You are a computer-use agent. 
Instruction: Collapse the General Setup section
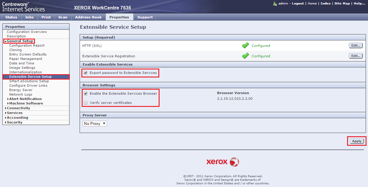click(x=20, y=41)
